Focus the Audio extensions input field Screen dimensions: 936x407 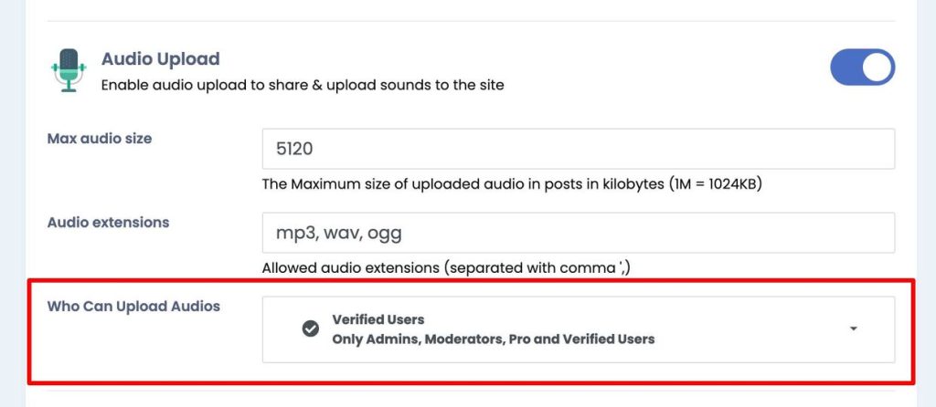579,233
